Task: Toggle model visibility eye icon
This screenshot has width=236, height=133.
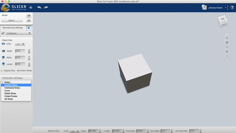Action: click(x=29, y=16)
